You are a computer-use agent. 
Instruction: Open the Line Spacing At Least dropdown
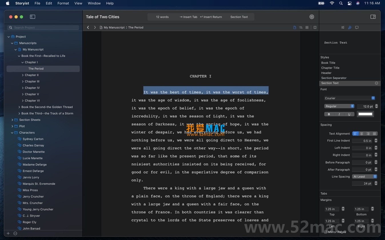364,177
